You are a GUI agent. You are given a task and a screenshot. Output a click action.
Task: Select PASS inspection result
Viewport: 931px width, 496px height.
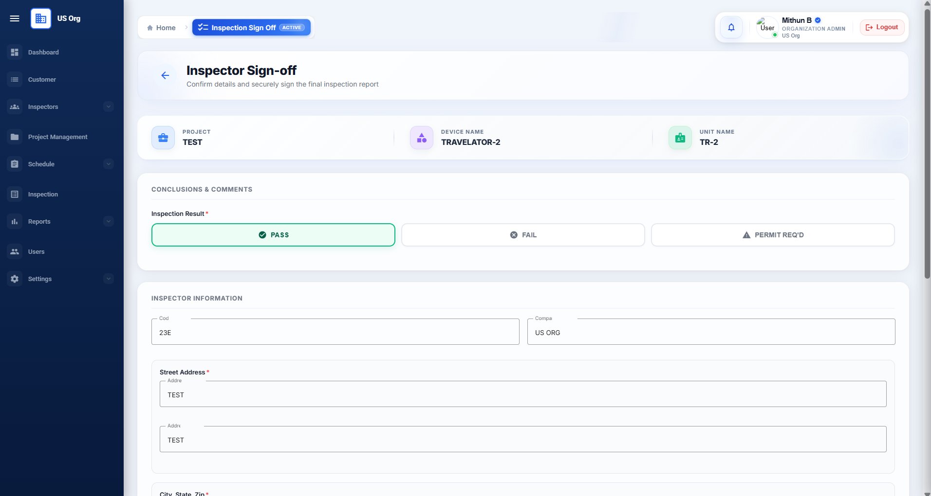pyautogui.click(x=273, y=235)
